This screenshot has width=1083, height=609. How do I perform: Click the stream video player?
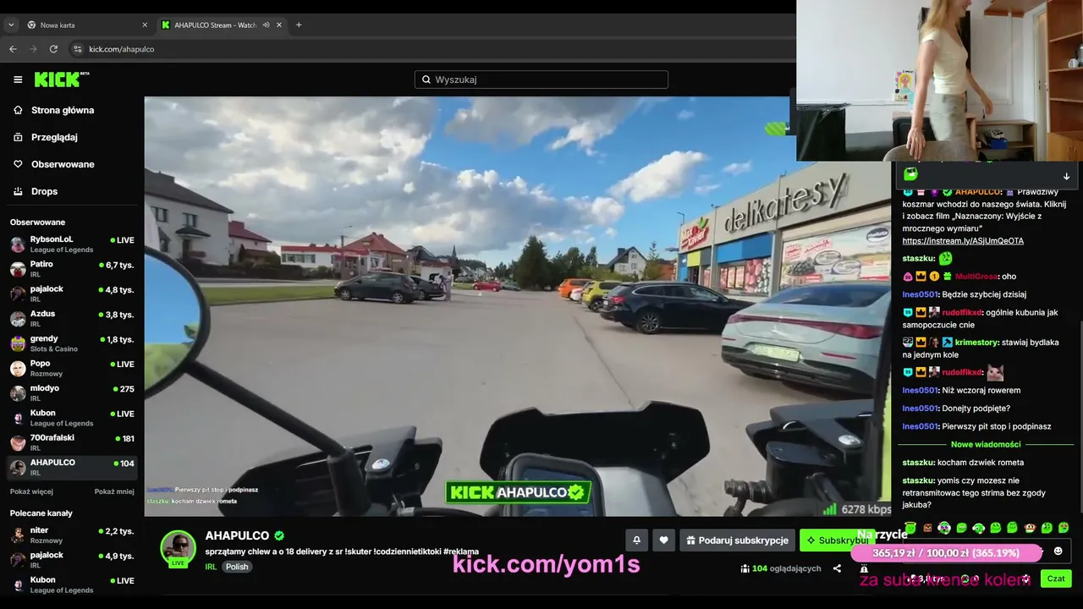(x=518, y=306)
